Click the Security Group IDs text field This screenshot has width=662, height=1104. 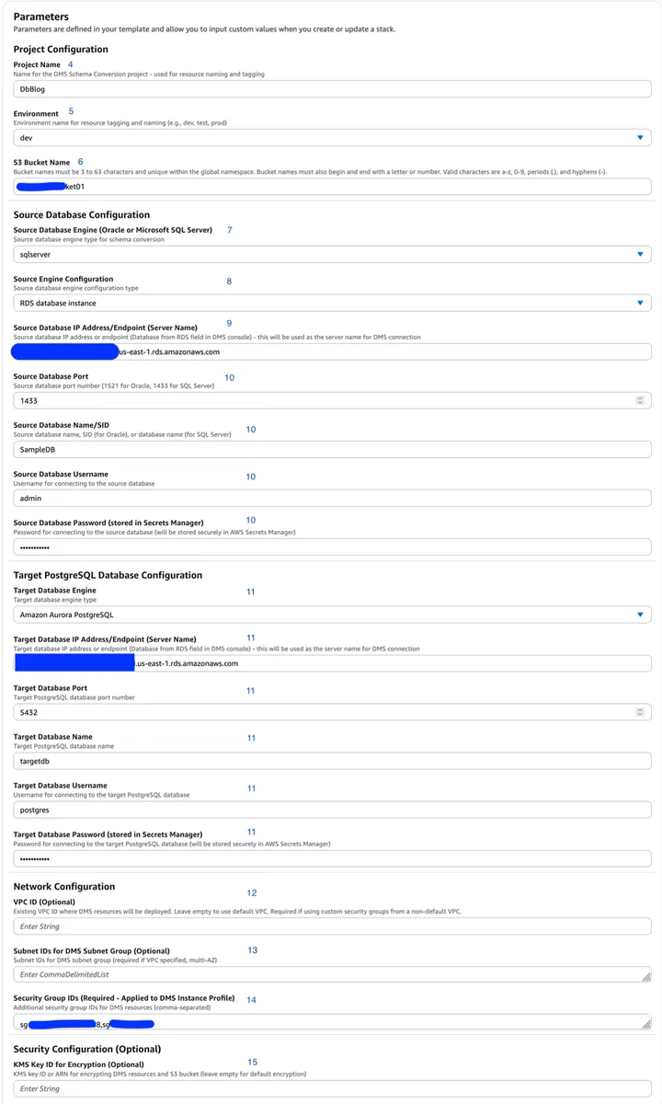[333, 1023]
